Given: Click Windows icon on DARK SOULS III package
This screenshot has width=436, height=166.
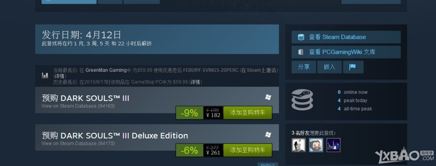Looking at the screenshot, I should click(268, 97).
